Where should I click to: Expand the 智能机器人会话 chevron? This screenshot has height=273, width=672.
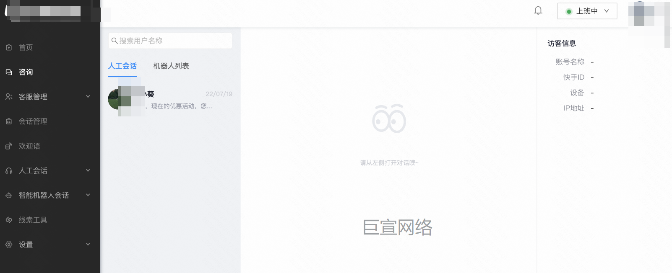click(88, 195)
